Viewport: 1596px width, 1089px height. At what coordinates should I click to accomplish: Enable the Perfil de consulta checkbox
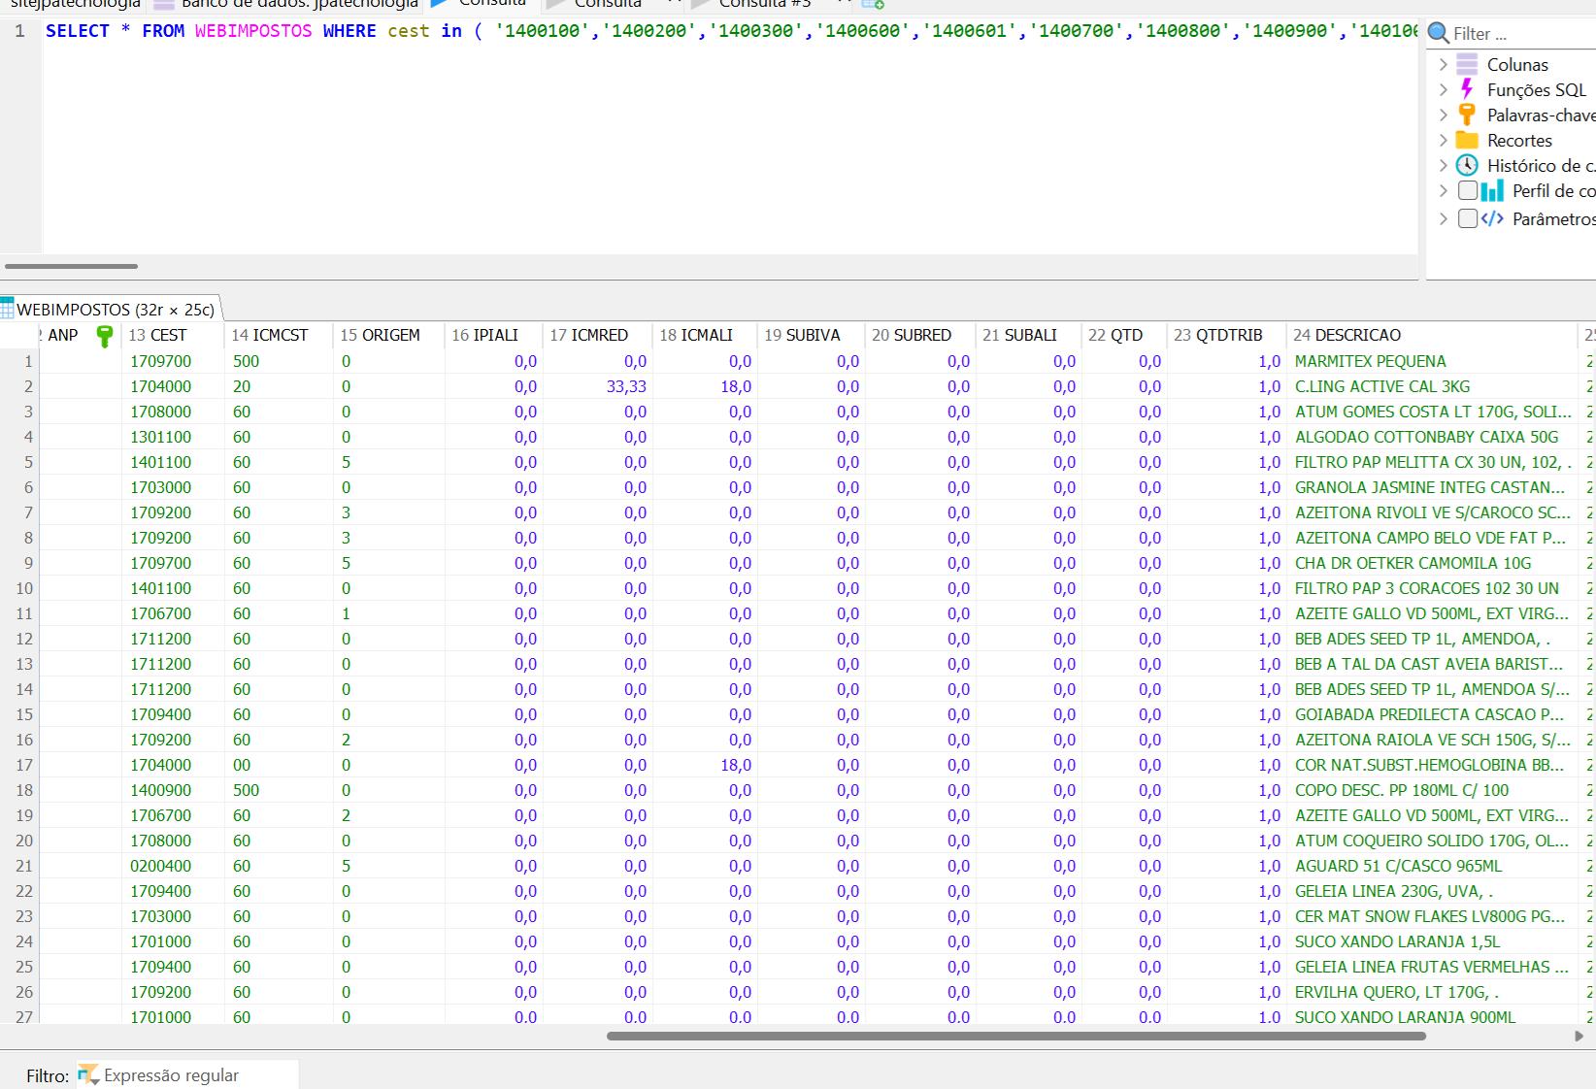[1468, 191]
